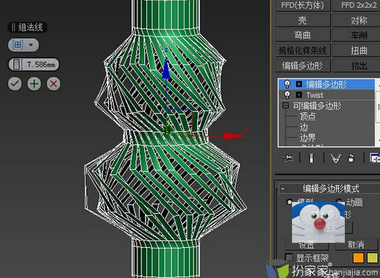This screenshot has width=380, height=278.
Task: Toggle show end result icon
Action: point(312,158)
